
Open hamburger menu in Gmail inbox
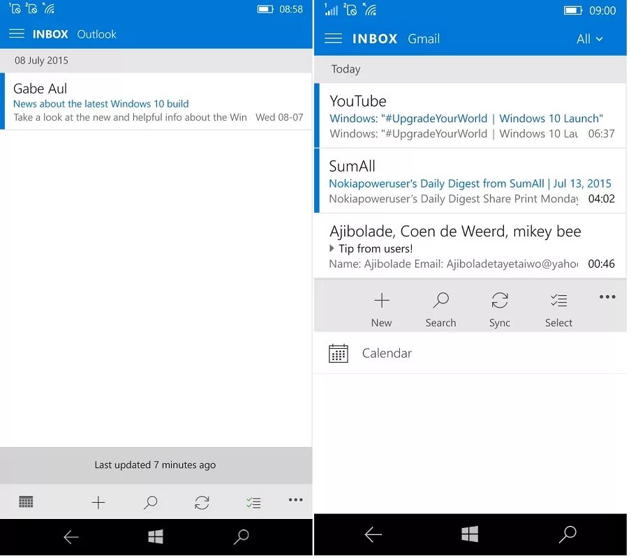333,38
